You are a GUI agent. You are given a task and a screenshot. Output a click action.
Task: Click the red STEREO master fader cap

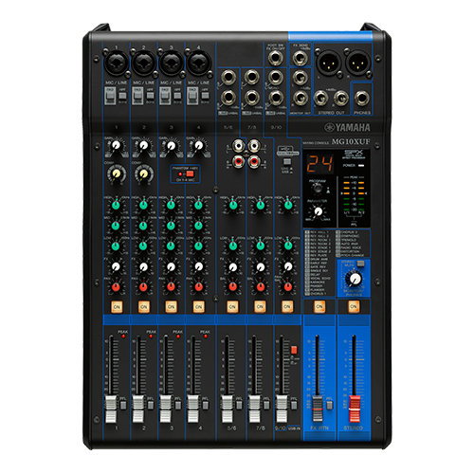(355, 409)
